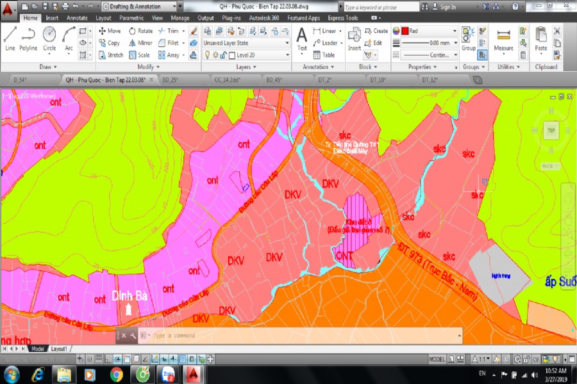Activate the Rotate tool
The height and width of the screenshot is (384, 577).
point(140,31)
